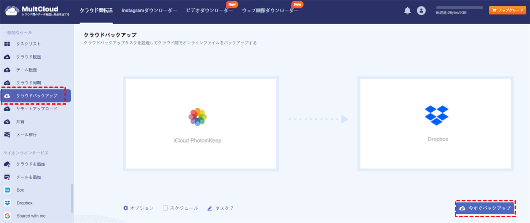Click the iCloud Photos\Keep label

point(197,140)
